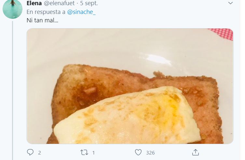245x160 pixels.
Task: Reply to Elena's tweet via speech bubble icon
Action: coord(30,152)
